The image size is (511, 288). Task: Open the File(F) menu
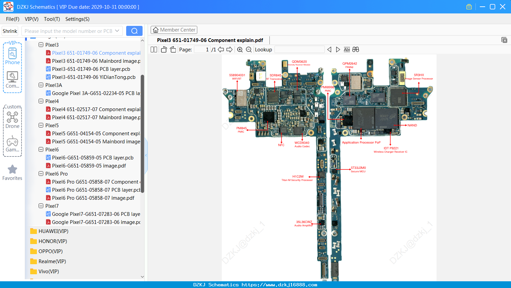(x=13, y=19)
